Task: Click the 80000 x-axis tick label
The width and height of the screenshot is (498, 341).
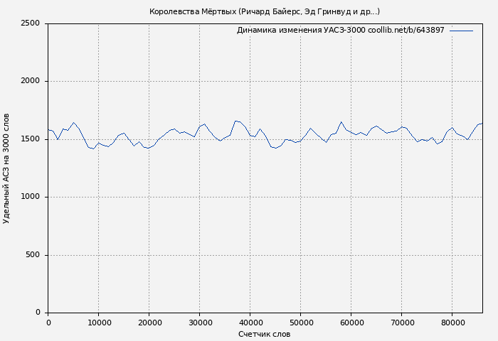Action: pos(452,323)
